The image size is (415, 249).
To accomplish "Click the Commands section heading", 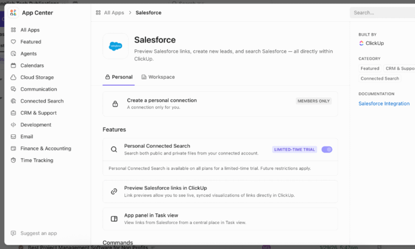I will coord(118,243).
